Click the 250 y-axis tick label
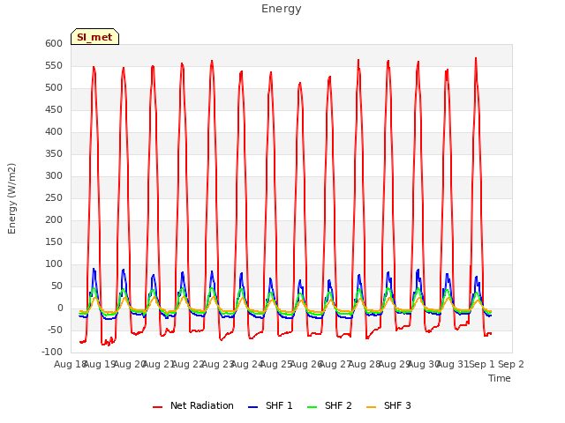Viewport: 565px width, 423px height. point(54,197)
